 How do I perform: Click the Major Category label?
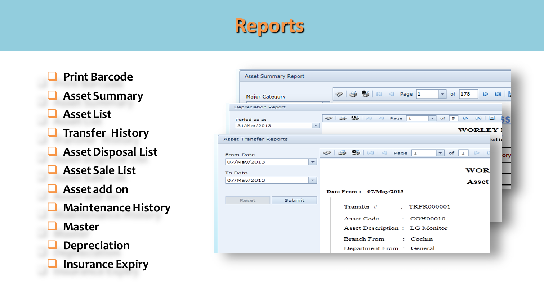[x=266, y=96]
